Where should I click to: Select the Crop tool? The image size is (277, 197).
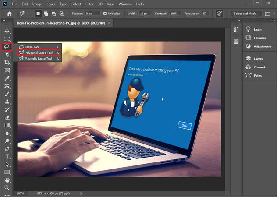click(x=7, y=63)
